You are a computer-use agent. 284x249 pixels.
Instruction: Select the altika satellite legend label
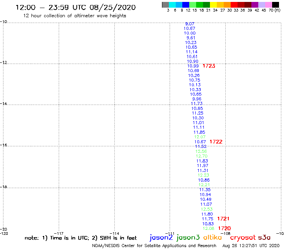[213, 238]
